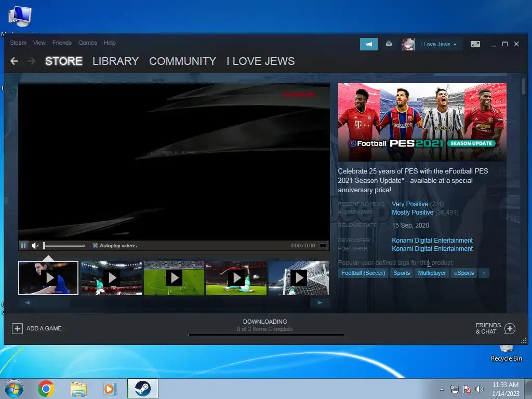Play the fourth sliding-tackle video thumbnail
Image resolution: width=532 pixels, height=399 pixels.
click(236, 278)
